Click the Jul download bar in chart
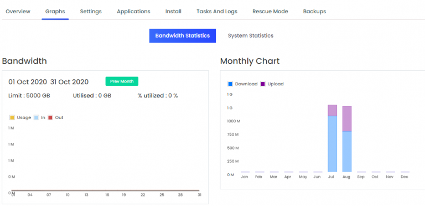 [332, 144]
